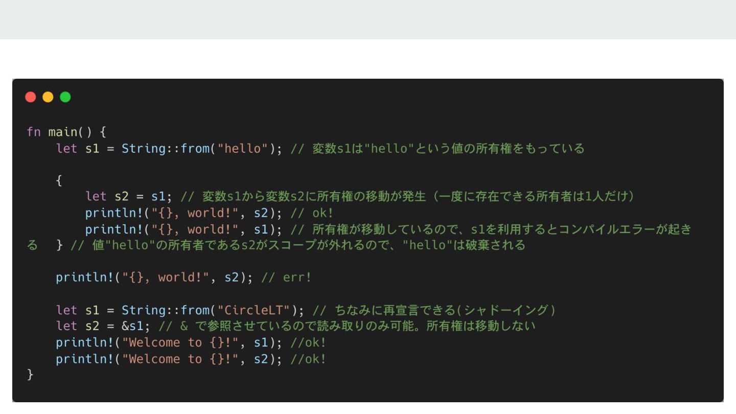Click the 'let s2 = &s1;' statement
Viewport: 736px width, 414px height.
point(103,326)
